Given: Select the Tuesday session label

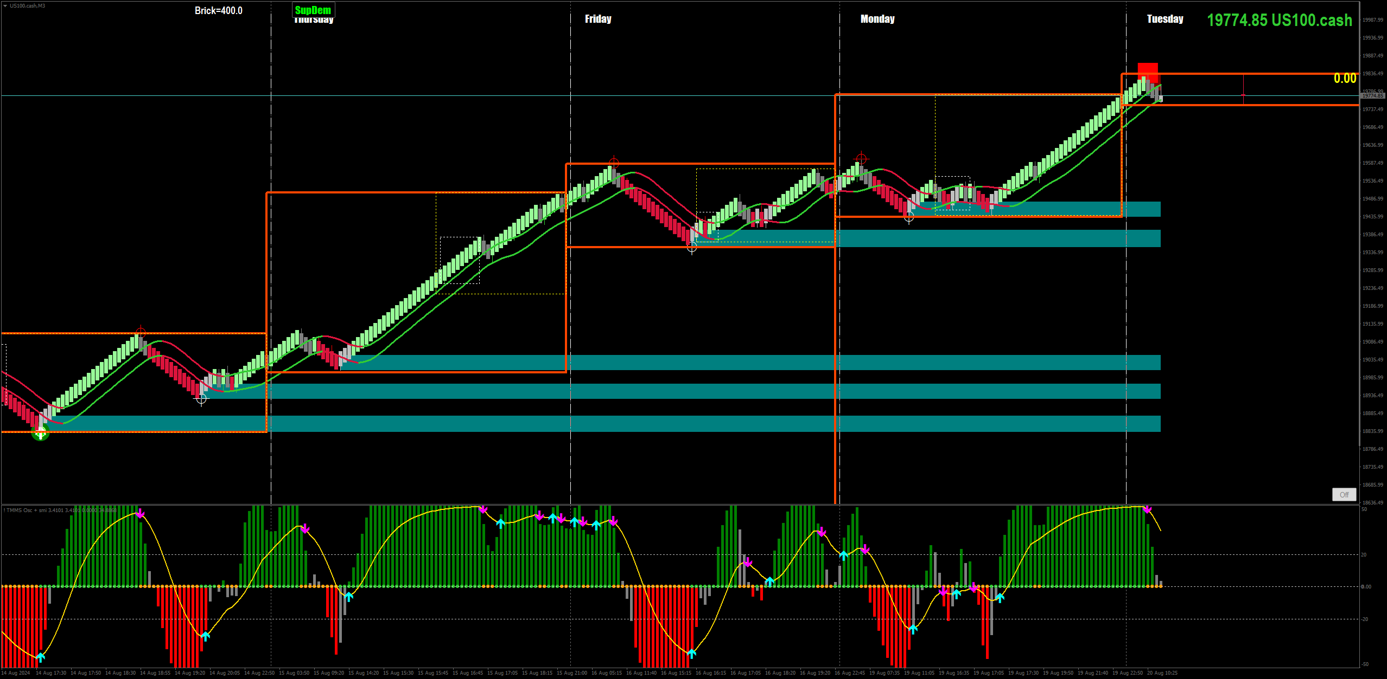Looking at the screenshot, I should [1165, 19].
